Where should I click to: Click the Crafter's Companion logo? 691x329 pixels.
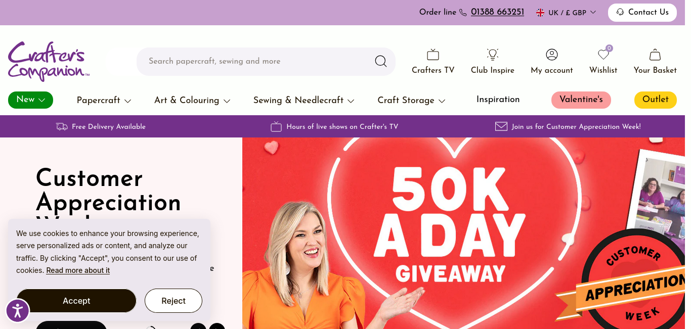click(x=49, y=61)
